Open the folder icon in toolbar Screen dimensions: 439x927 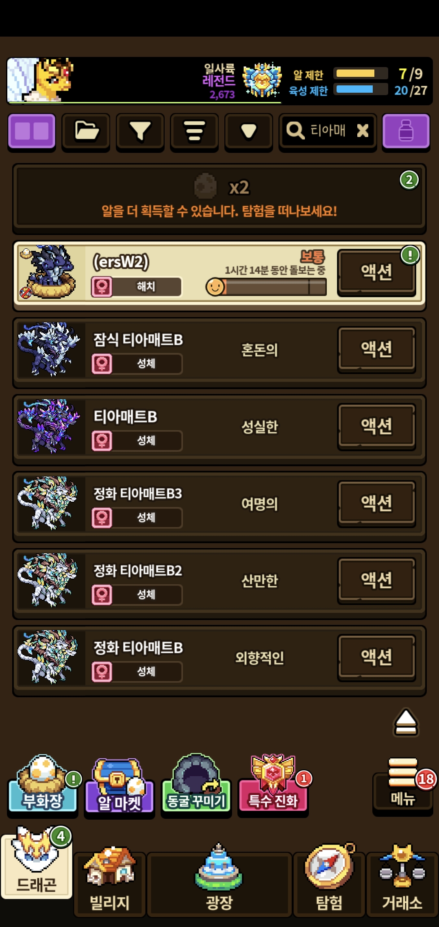pos(86,132)
